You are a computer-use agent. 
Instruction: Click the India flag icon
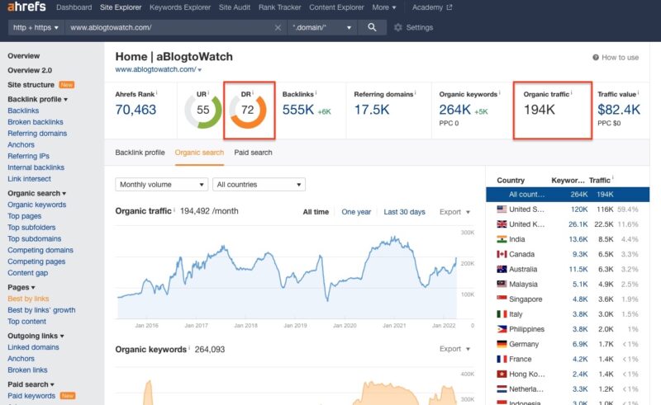tap(502, 239)
